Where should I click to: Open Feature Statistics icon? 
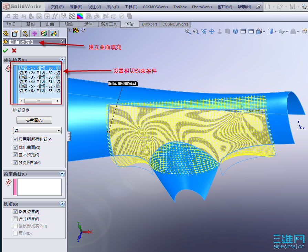(31, 16)
